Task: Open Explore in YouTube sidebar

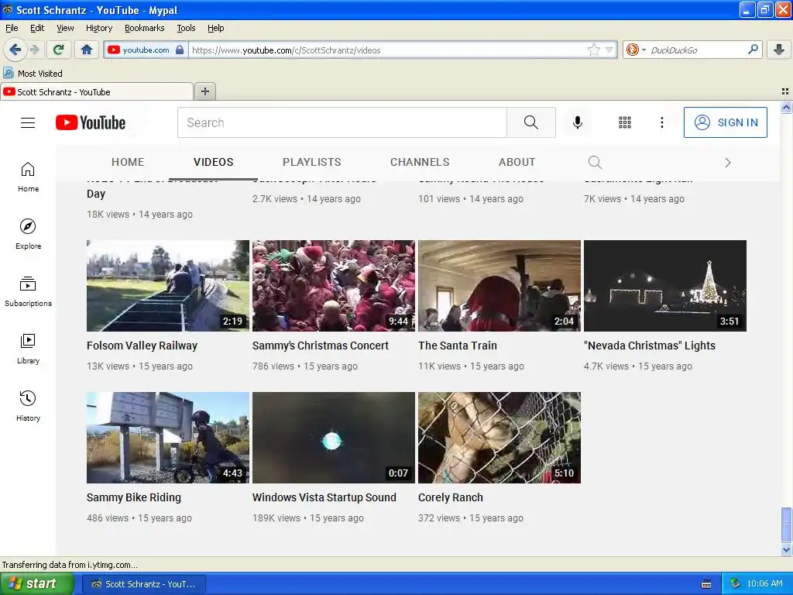Action: pyautogui.click(x=29, y=234)
